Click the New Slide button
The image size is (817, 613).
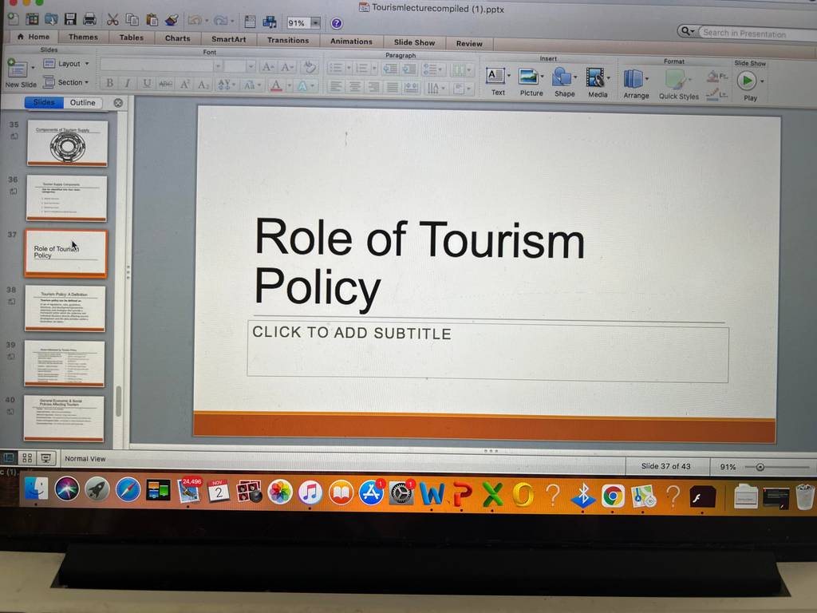click(19, 73)
